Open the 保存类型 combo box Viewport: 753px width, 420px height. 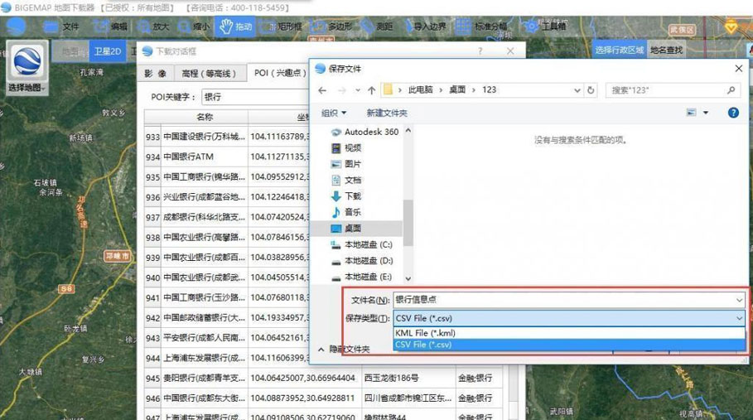tap(569, 318)
